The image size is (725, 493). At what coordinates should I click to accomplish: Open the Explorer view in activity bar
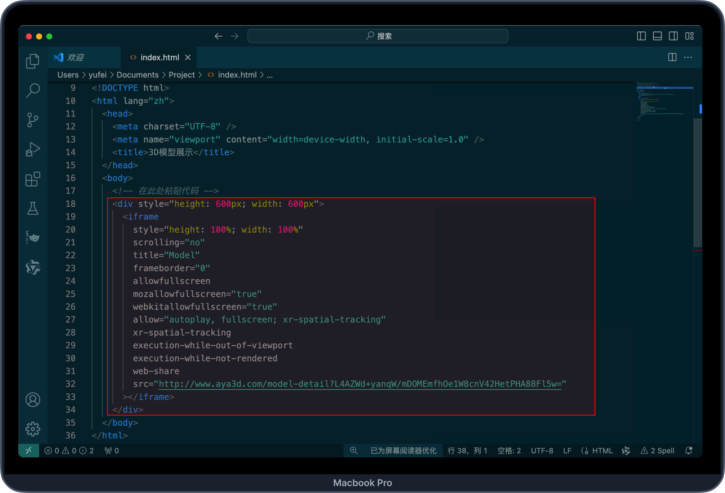coord(33,61)
